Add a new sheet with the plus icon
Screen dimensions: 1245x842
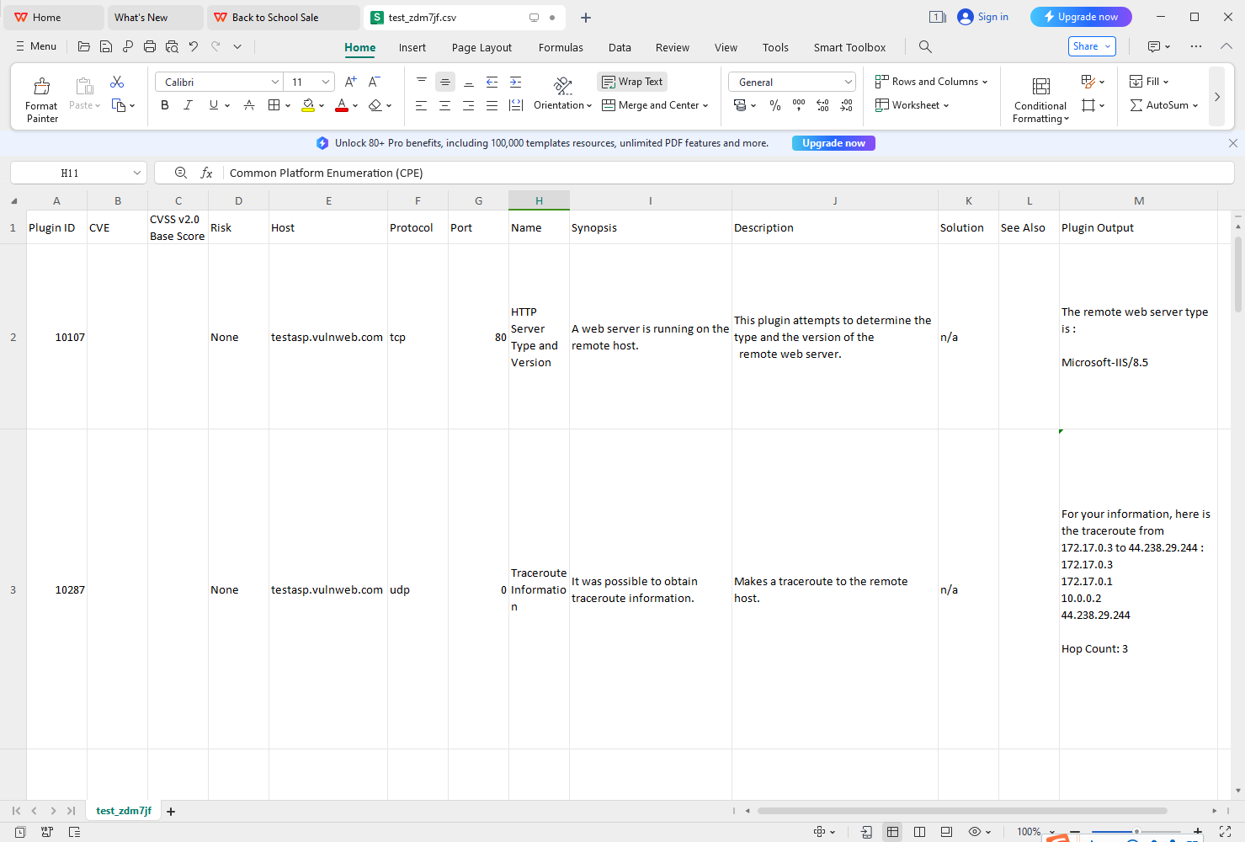point(171,812)
